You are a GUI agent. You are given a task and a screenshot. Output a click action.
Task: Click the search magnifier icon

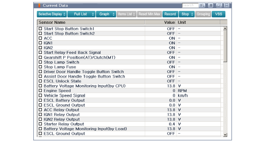pyautogui.click(x=202, y=5)
